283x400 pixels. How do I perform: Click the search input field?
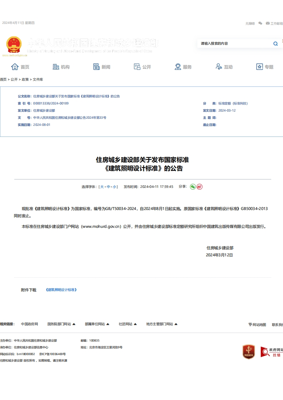234,43
